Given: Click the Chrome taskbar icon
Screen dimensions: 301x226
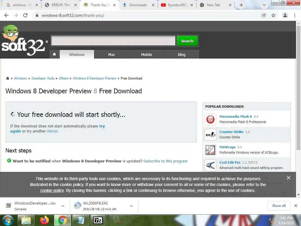Looking at the screenshot, I should click(x=63, y=220).
